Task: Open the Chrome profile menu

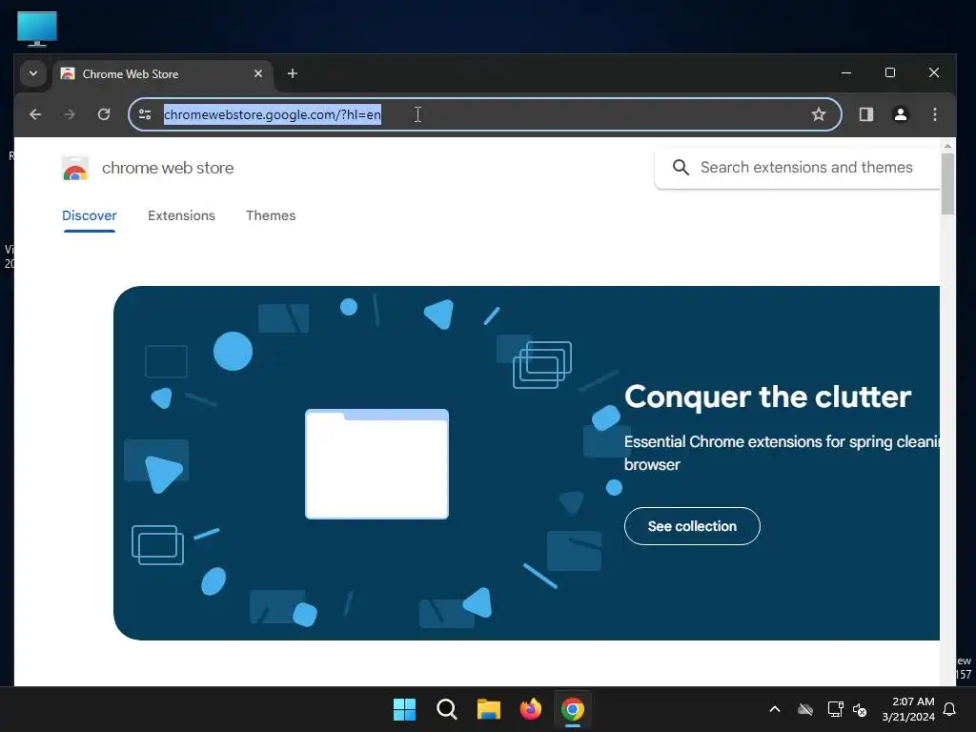Action: click(900, 114)
